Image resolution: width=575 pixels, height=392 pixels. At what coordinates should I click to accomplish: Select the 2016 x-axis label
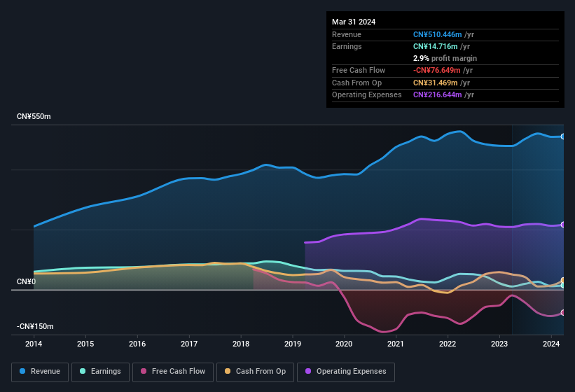click(137, 344)
